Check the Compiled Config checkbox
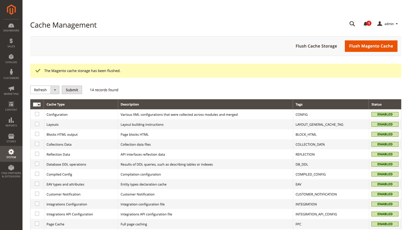Screen dimensions: 409x230 37,174
